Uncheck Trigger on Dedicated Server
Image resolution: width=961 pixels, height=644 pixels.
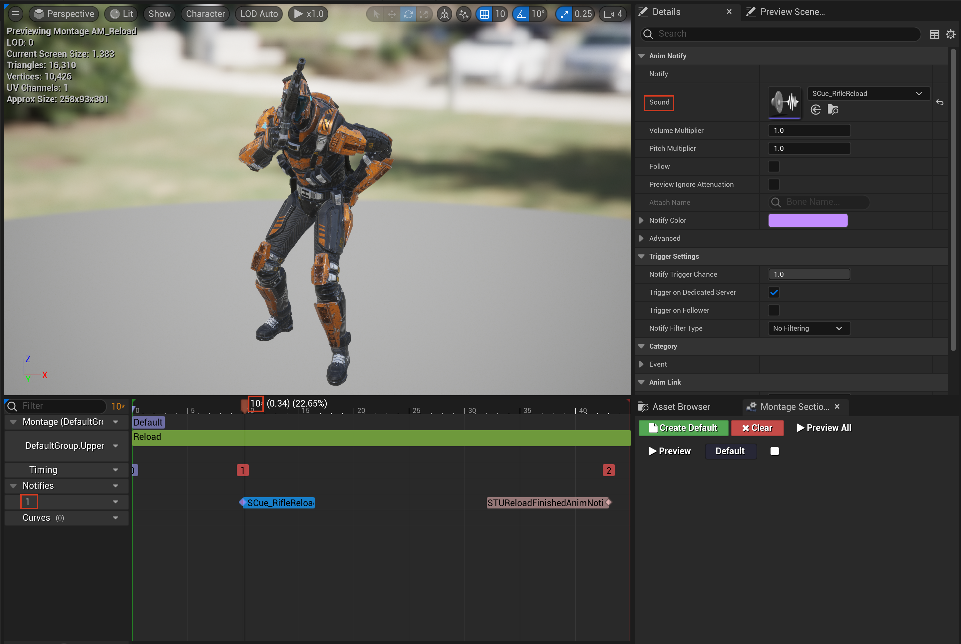(x=774, y=292)
